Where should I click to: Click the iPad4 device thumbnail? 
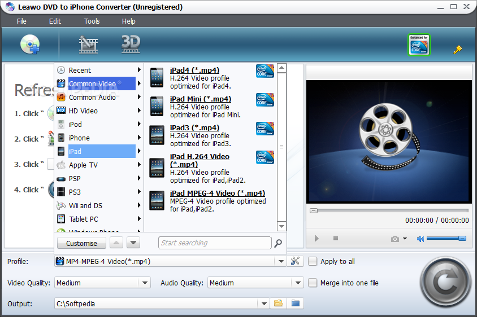157,78
